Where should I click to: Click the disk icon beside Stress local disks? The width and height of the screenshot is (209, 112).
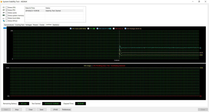tap(4, 18)
